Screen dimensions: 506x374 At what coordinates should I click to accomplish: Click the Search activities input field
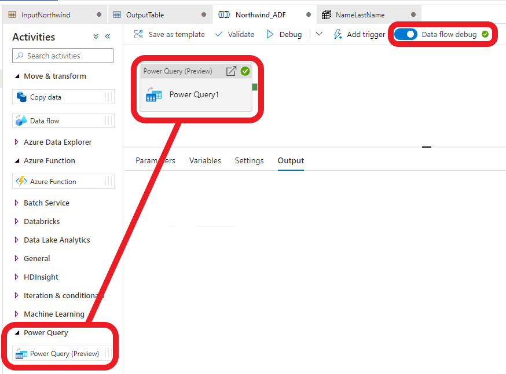63,56
